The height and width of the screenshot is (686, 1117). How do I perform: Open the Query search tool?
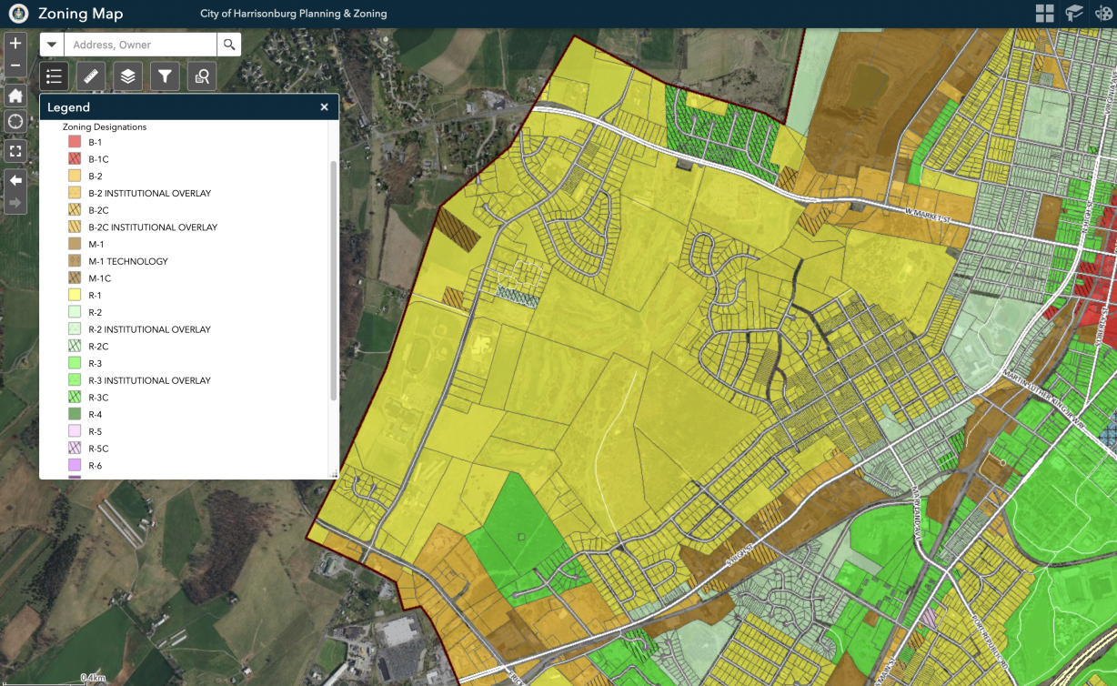pos(202,76)
